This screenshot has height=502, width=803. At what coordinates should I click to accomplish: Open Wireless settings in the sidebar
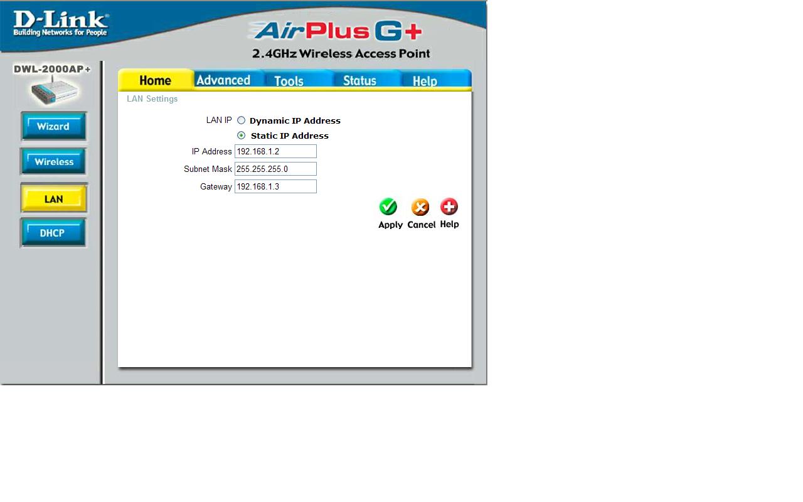click(53, 162)
